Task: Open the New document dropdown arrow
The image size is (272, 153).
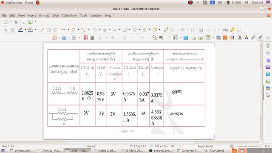Action: [x=59, y=37]
